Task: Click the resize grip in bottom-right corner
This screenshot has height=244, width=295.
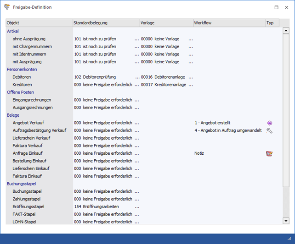Action: tap(289, 239)
